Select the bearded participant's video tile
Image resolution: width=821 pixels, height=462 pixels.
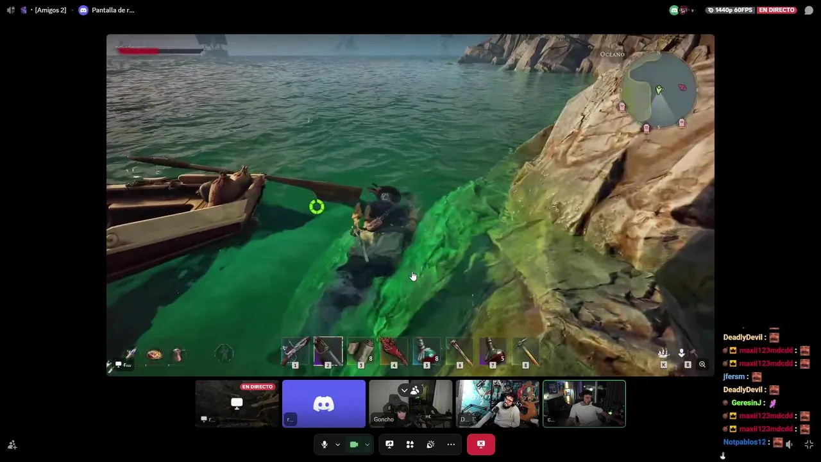498,404
